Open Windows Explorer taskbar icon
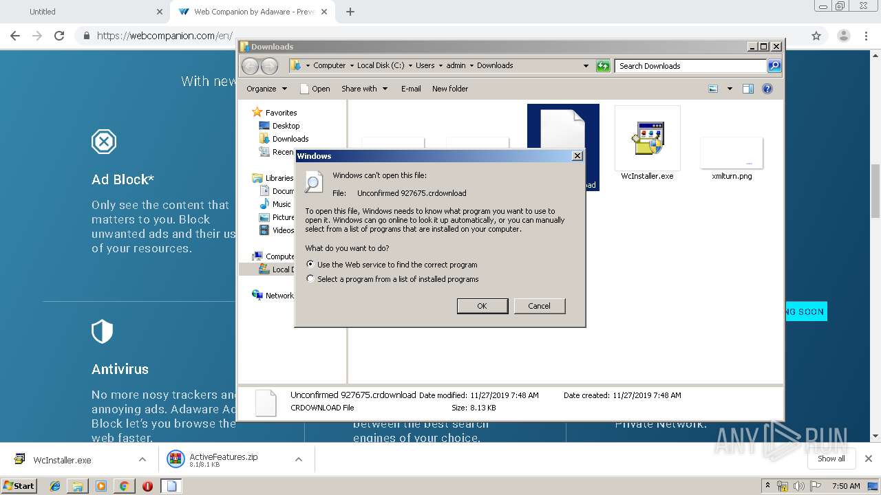 [78, 486]
